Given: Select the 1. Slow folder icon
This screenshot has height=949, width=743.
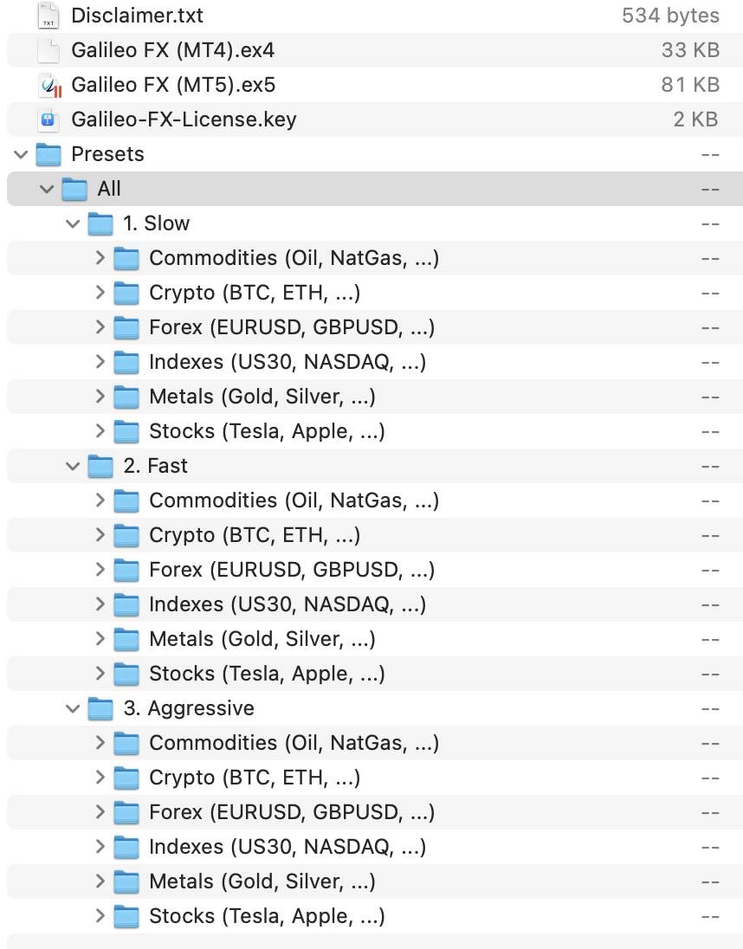Looking at the screenshot, I should (100, 223).
